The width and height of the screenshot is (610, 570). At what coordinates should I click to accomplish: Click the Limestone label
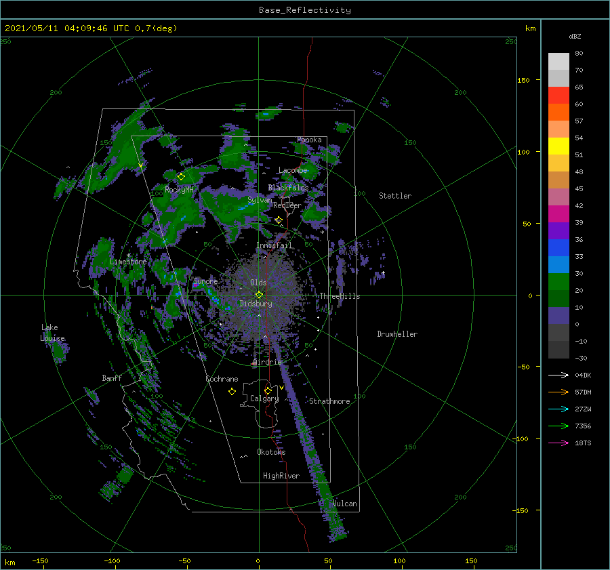pyautogui.click(x=128, y=262)
